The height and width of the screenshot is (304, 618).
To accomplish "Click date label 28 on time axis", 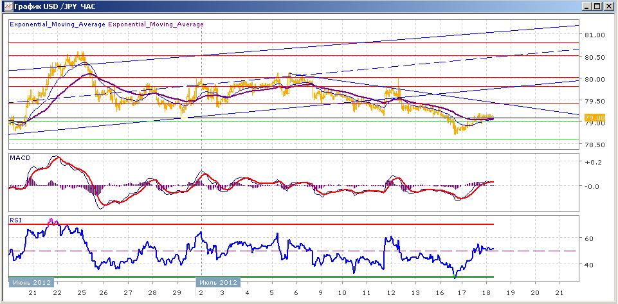I will pos(152,293).
